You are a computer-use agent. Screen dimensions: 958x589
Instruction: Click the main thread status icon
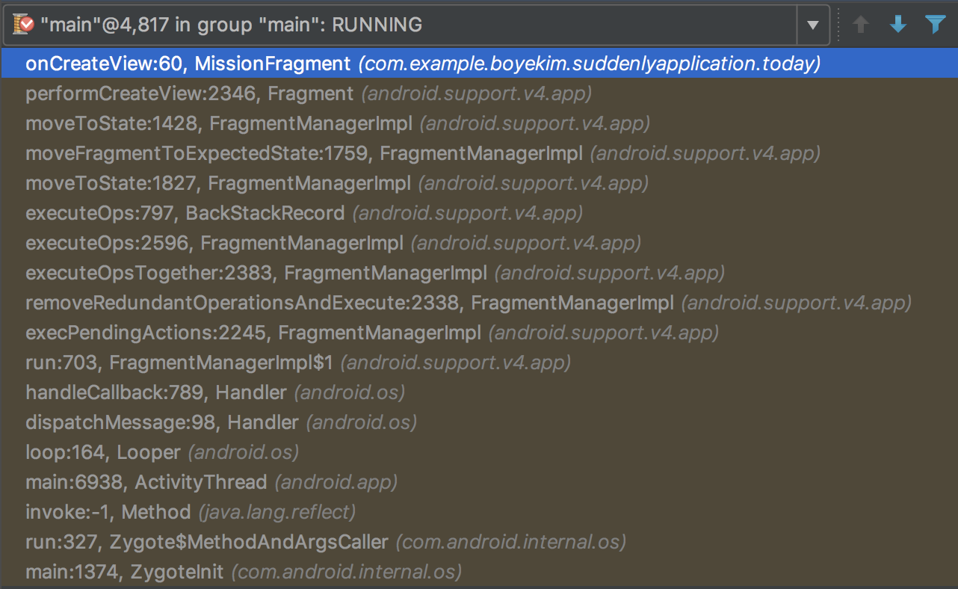coord(22,25)
